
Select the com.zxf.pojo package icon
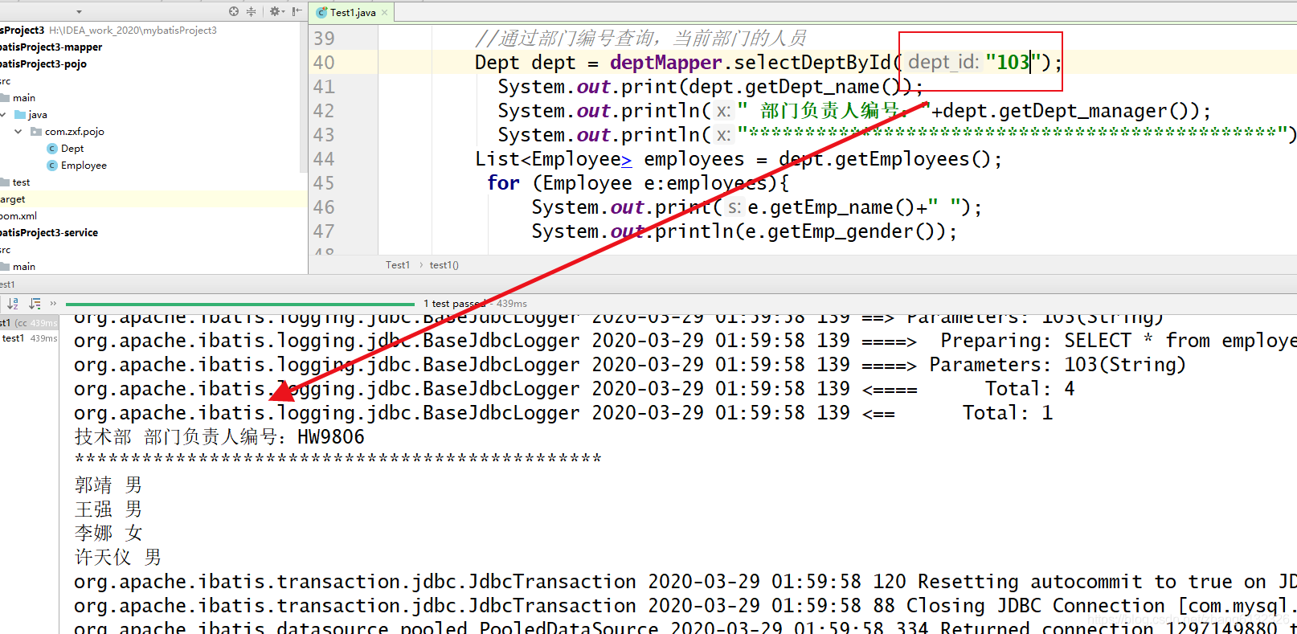[36, 132]
